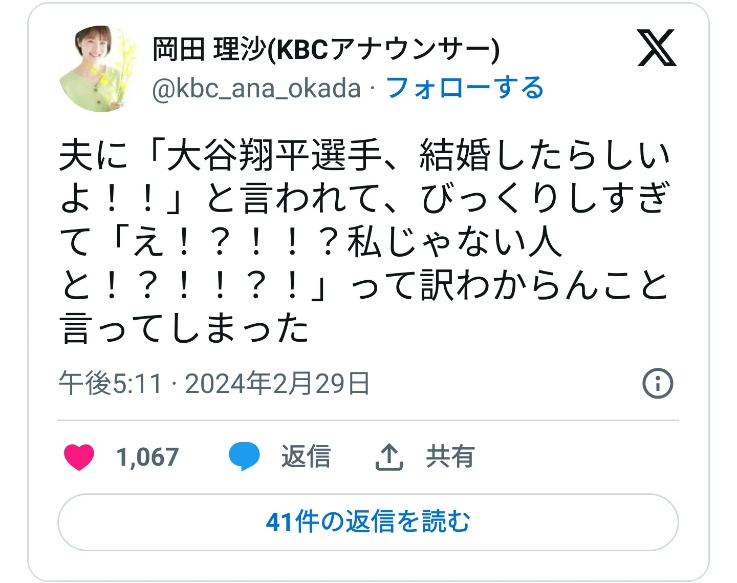Click the text びっくりしすぎ in the tweet
This screenshot has width=737, height=583.
coord(545,198)
